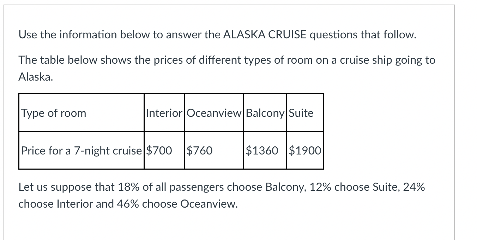Viewport: 477px width, 240px height.
Task: Click the word "Alaska." below the intro sentence
Action: 36,77
